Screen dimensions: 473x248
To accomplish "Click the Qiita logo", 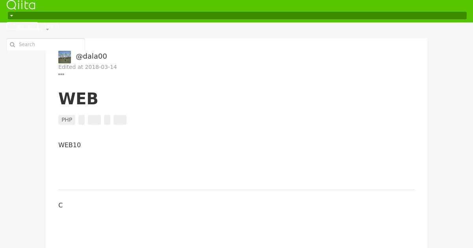I will tap(21, 5).
